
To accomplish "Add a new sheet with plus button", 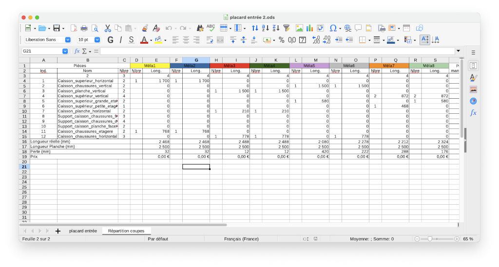I will [58, 231].
